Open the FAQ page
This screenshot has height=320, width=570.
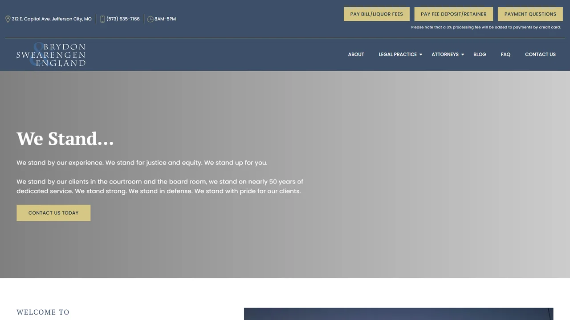click(505, 54)
